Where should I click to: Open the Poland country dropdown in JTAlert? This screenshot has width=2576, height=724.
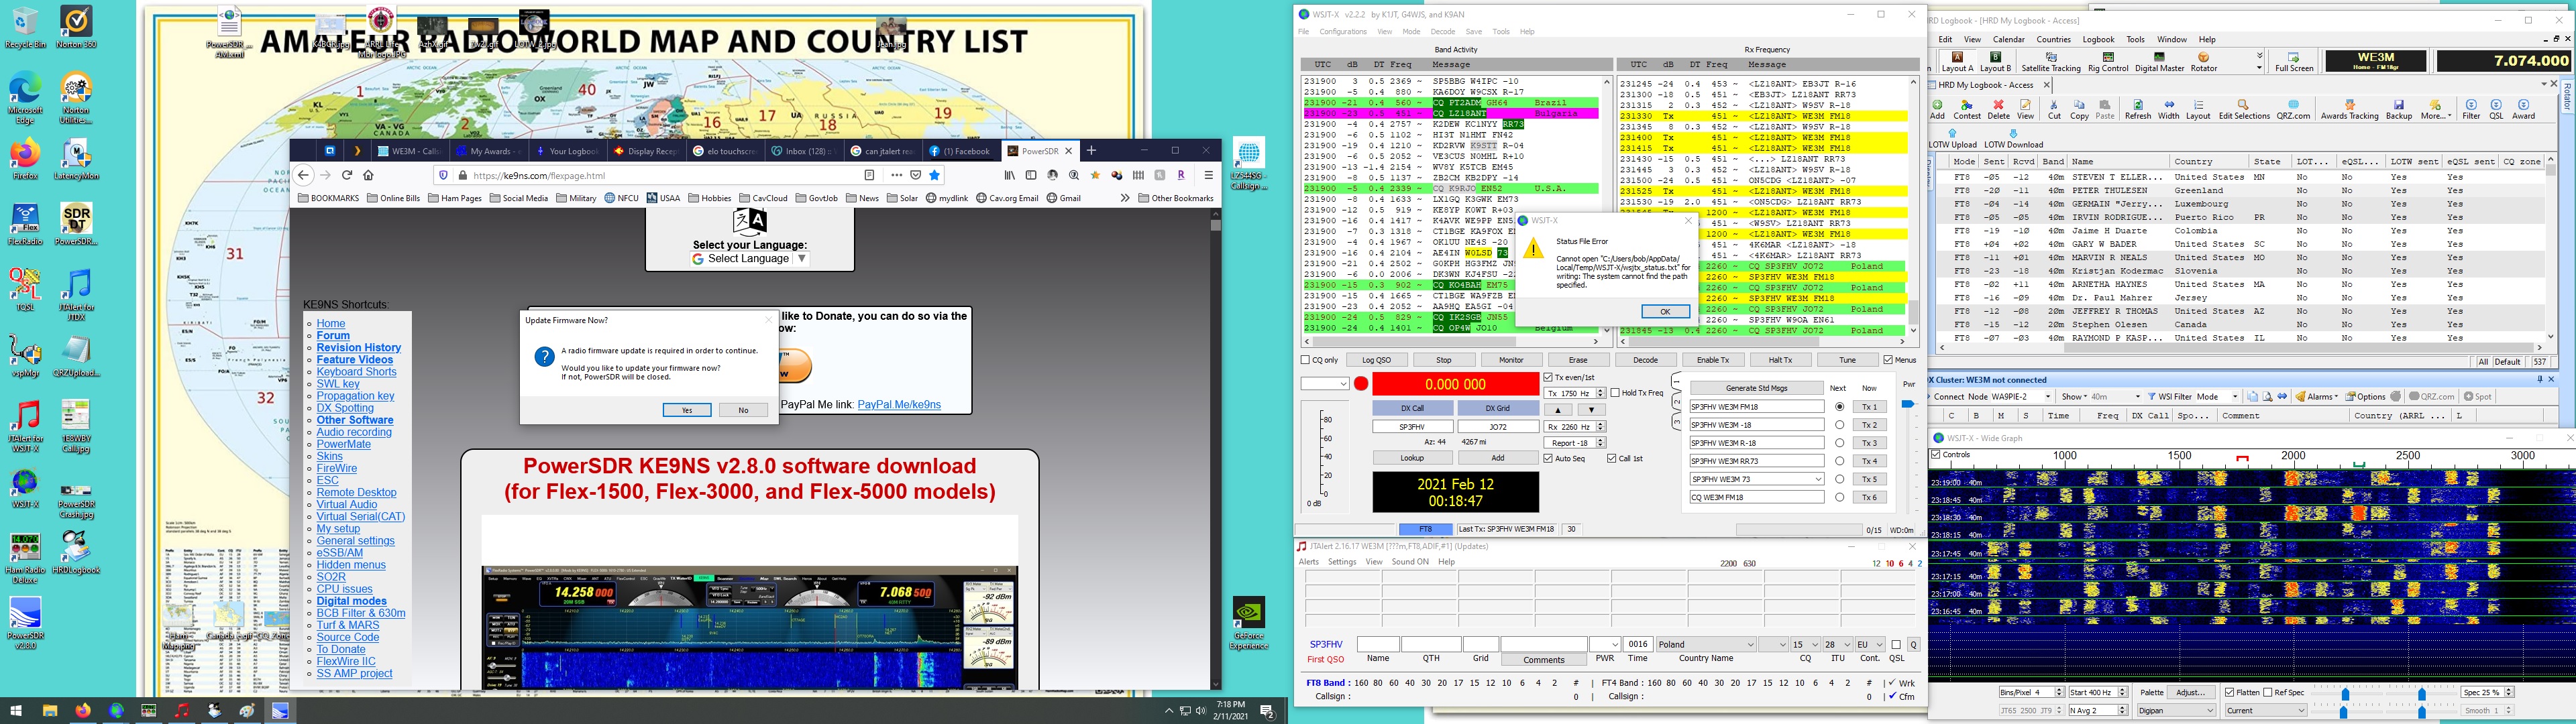click(1705, 644)
